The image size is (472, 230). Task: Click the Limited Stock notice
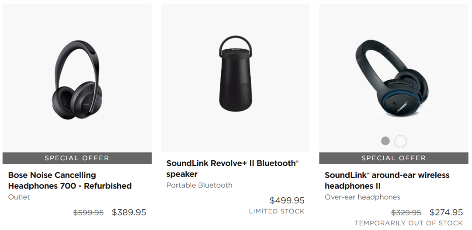coord(277,211)
